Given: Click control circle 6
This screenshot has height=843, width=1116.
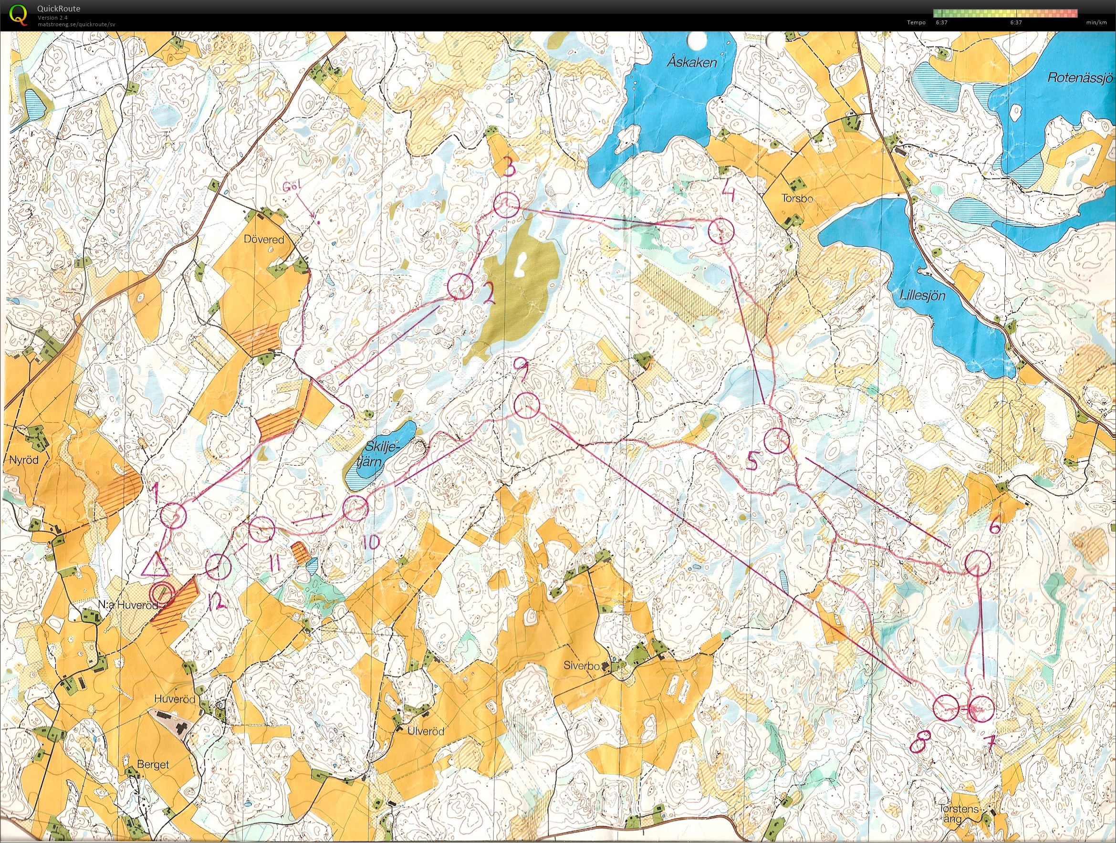Looking at the screenshot, I should click(977, 562).
